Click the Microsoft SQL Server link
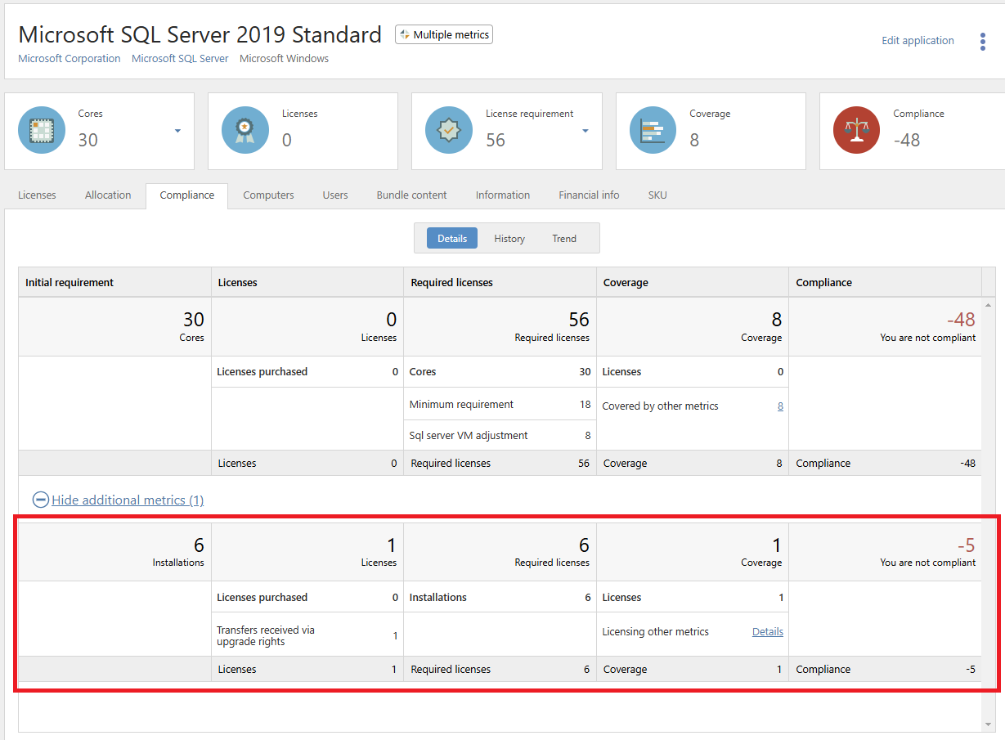Screen dimensions: 1005x740 pyautogui.click(x=180, y=59)
